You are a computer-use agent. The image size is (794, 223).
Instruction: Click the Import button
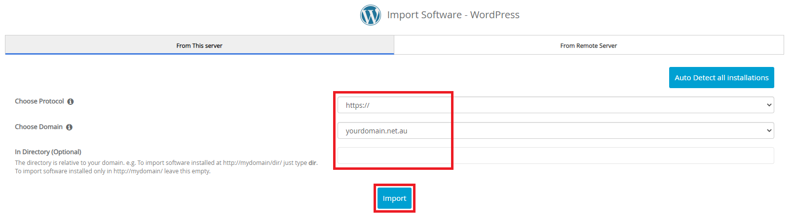click(x=394, y=198)
